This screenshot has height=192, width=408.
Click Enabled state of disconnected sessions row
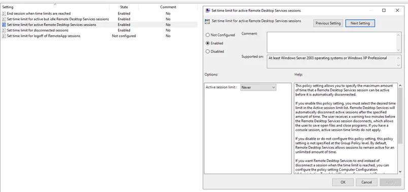124,30
